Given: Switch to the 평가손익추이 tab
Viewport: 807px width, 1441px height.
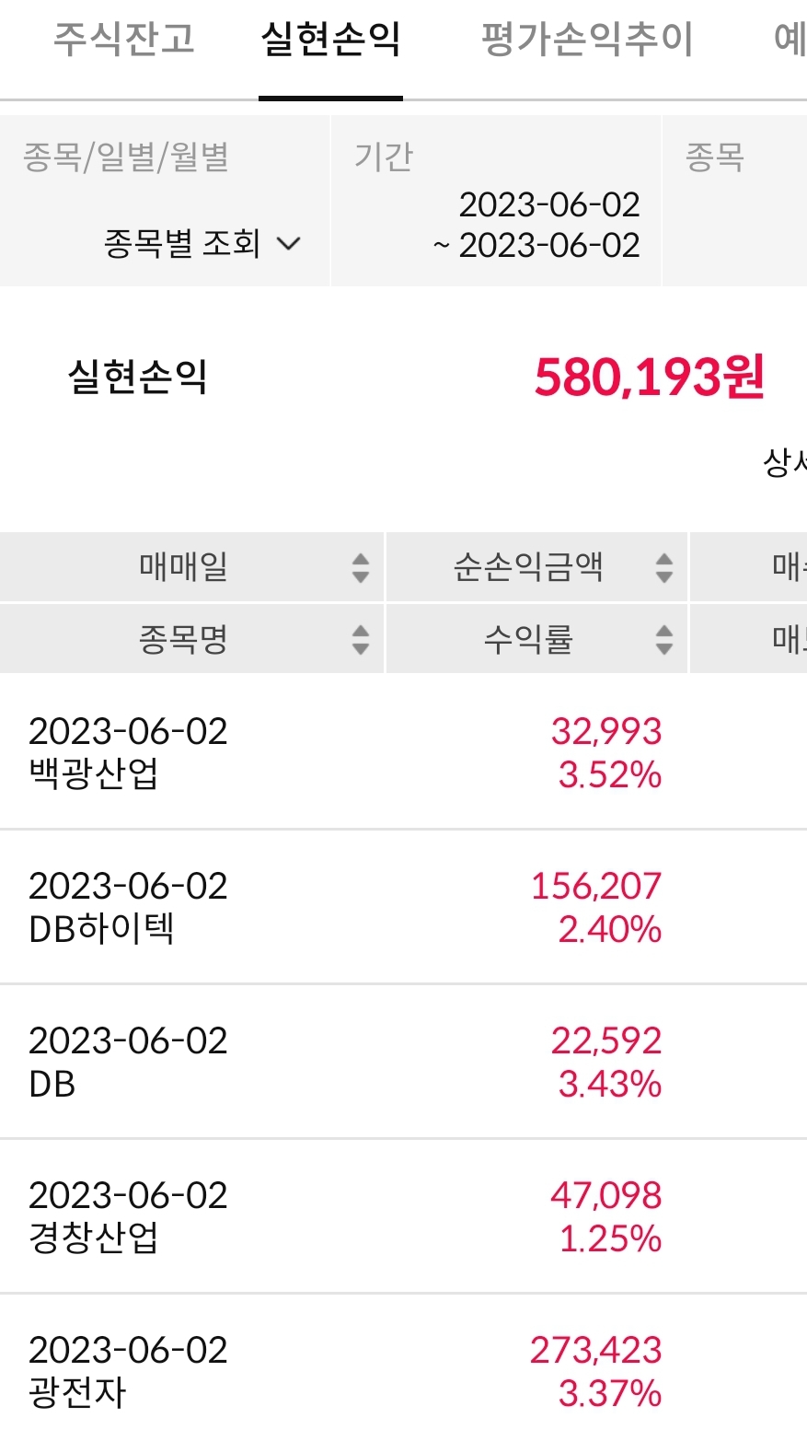Looking at the screenshot, I should coord(587,39).
